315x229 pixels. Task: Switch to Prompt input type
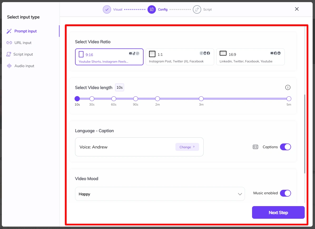click(26, 31)
